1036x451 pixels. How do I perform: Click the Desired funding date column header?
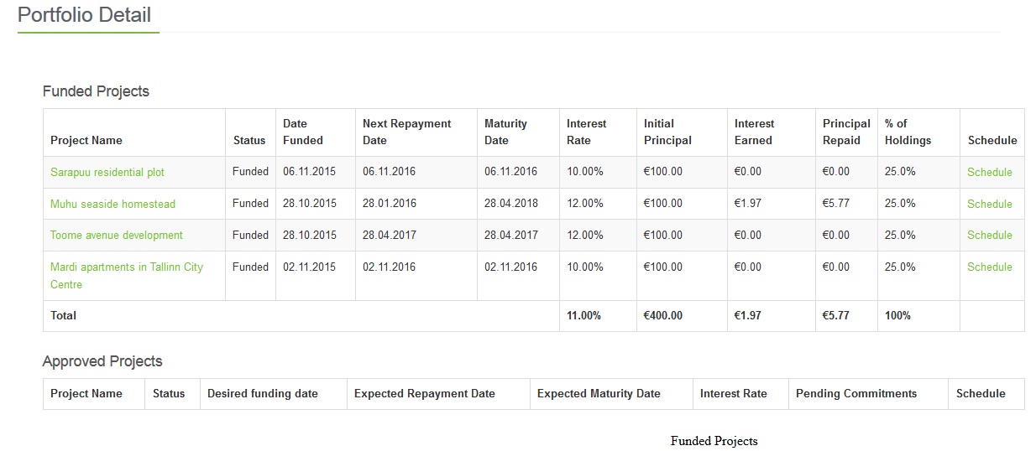pyautogui.click(x=263, y=393)
